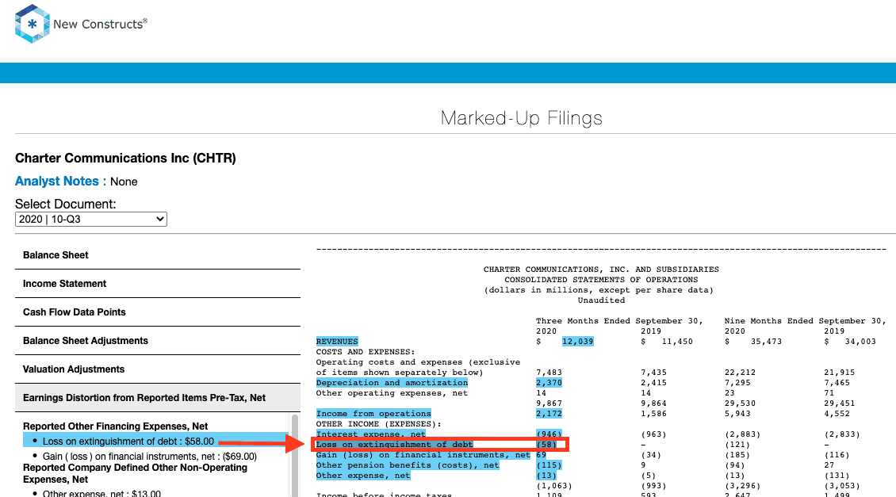The image size is (896, 497).
Task: Click nine-month 2019 revenue value 34,003
Action: pyautogui.click(x=860, y=342)
